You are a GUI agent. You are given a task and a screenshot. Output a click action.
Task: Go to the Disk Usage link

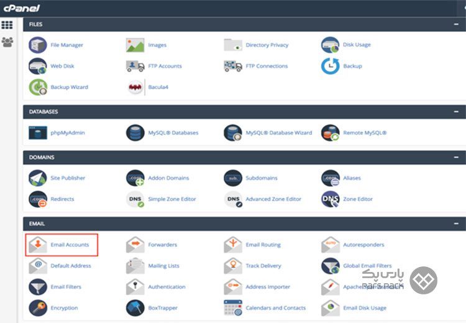(357, 45)
